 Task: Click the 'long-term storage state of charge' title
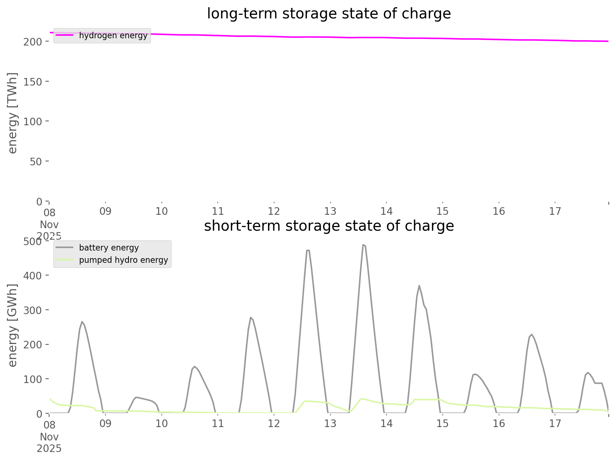329,14
